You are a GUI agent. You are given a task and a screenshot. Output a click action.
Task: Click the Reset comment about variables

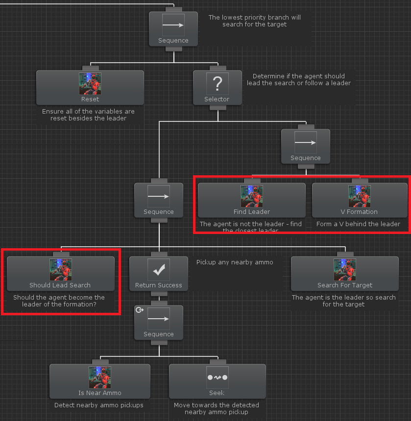[x=88, y=115]
